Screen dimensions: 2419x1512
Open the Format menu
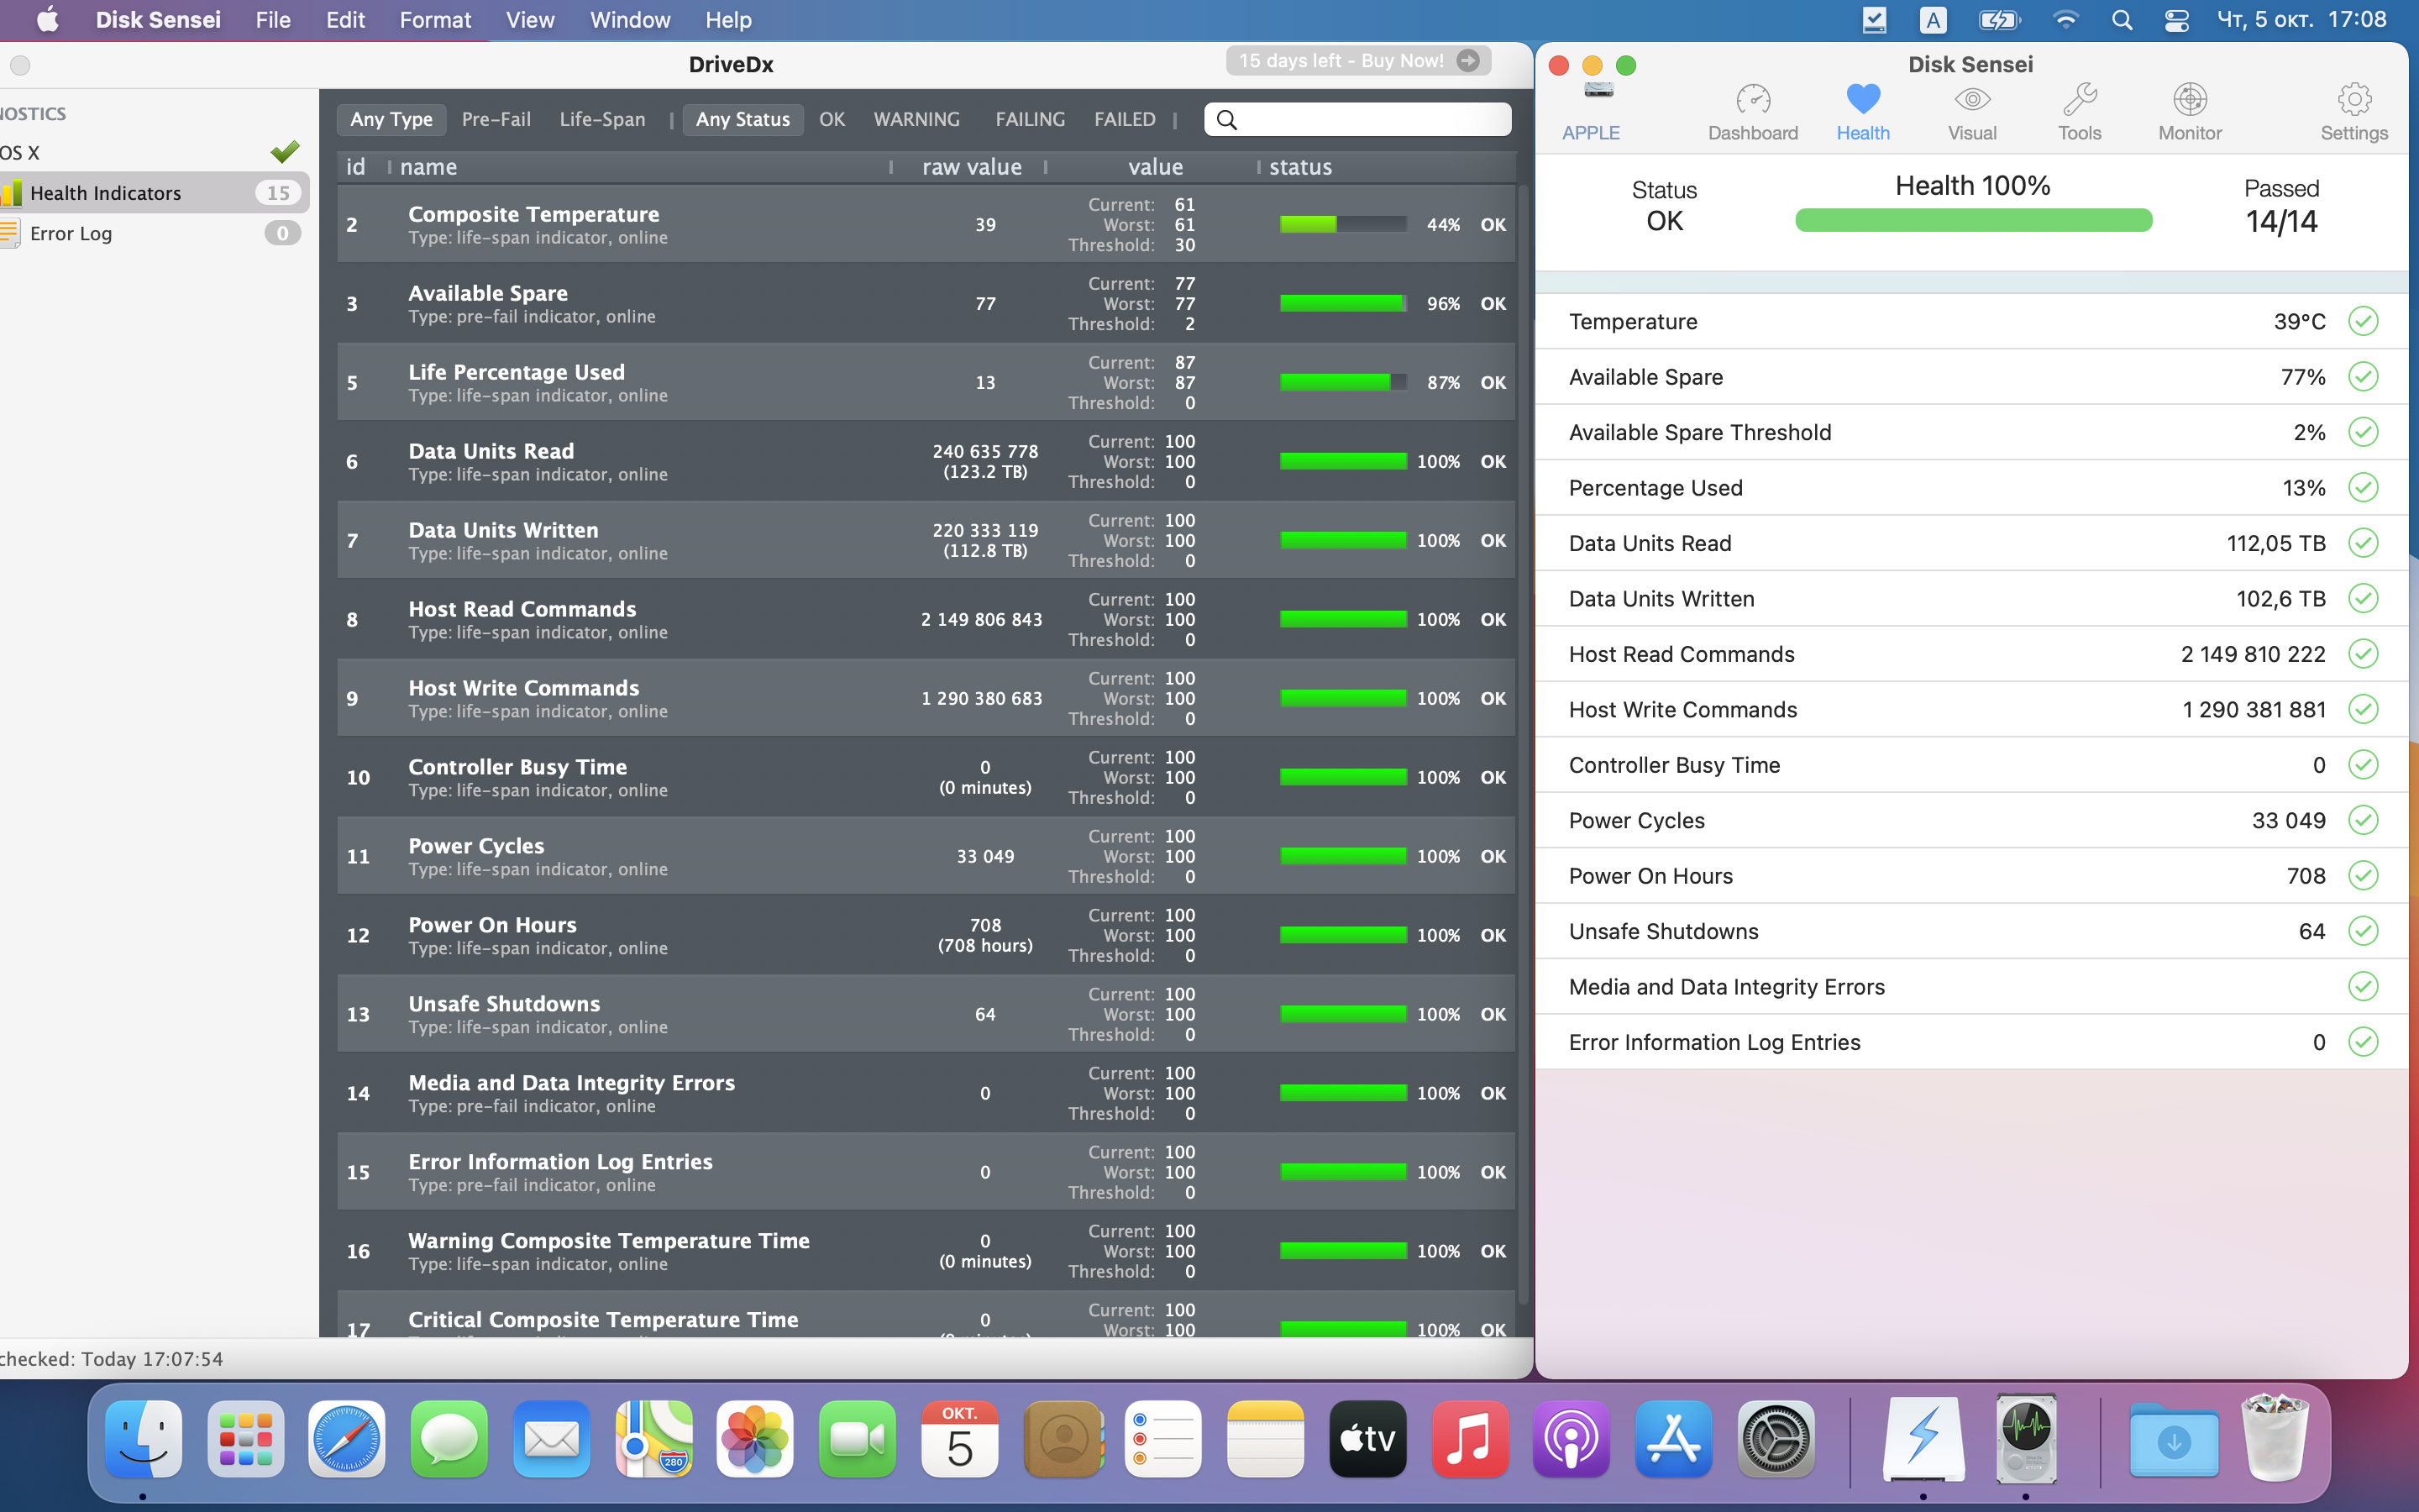[435, 20]
